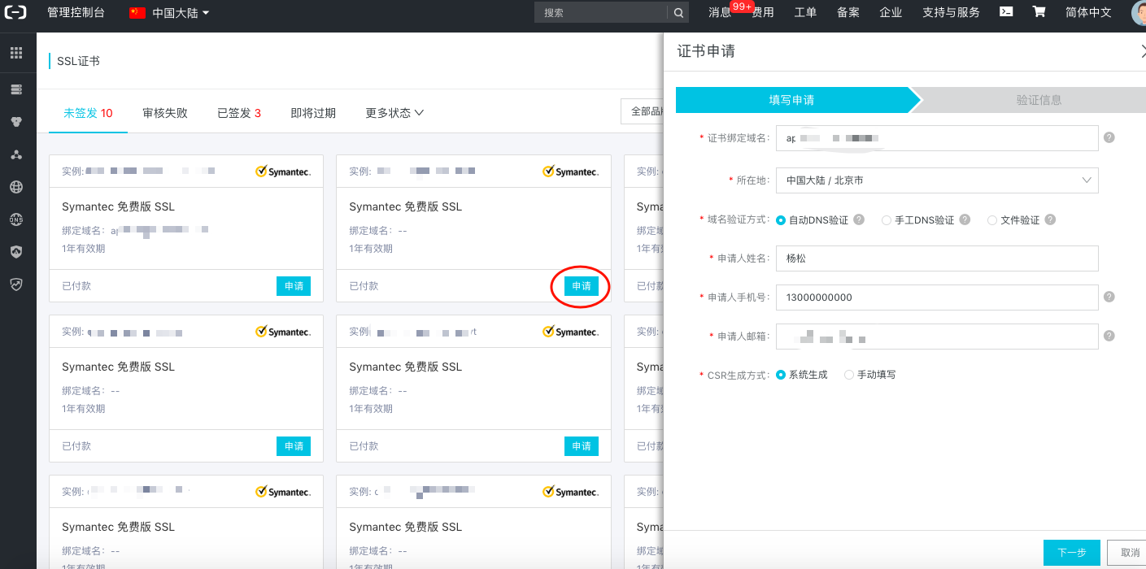Screen dimensions: 1146x569
Task: Click 申请 on the red-circled certificate card
Action: point(582,286)
